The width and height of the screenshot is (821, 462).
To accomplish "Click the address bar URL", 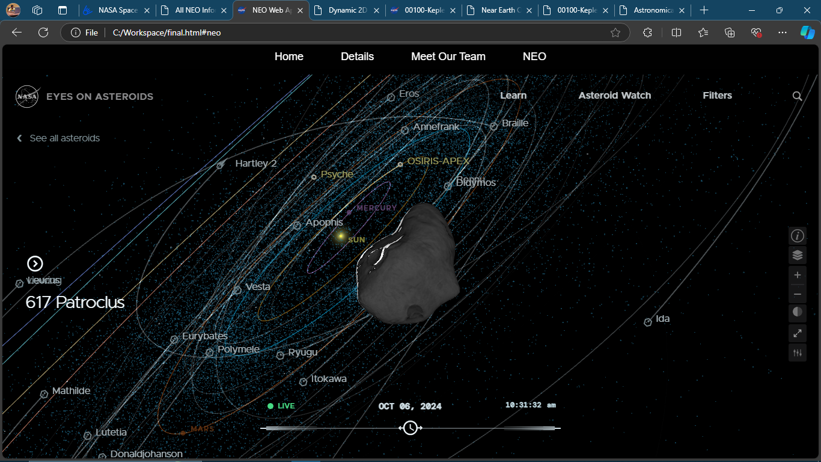I will click(x=167, y=32).
